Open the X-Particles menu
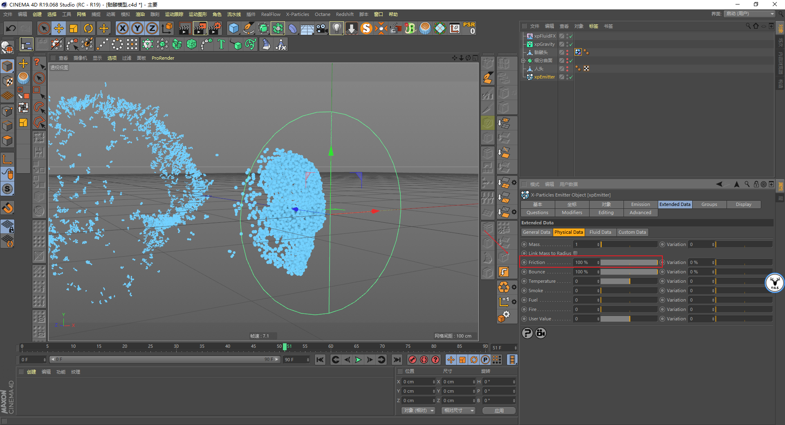This screenshot has width=785, height=425. tap(297, 14)
